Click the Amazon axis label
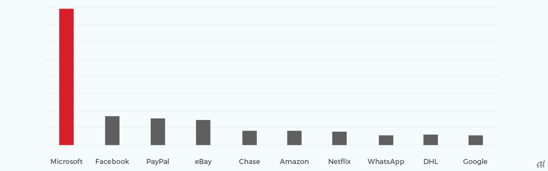The image size is (548, 171). 294,162
